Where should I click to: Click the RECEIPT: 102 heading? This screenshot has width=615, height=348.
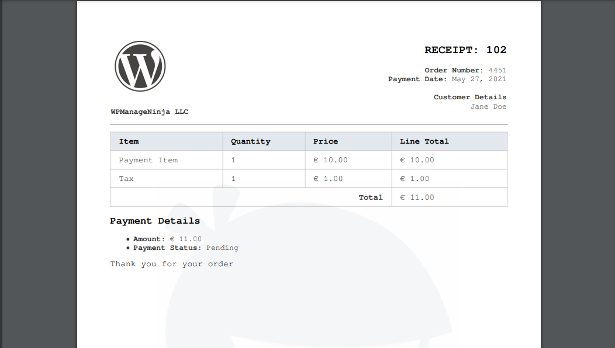[x=465, y=50]
